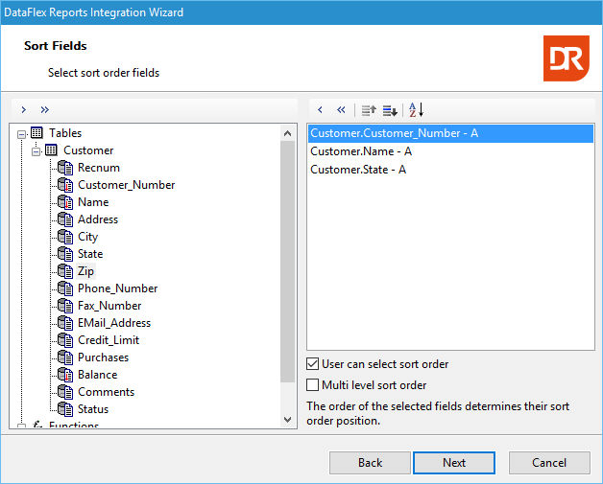Select the Status field label
The width and height of the screenshot is (603, 484).
93,409
